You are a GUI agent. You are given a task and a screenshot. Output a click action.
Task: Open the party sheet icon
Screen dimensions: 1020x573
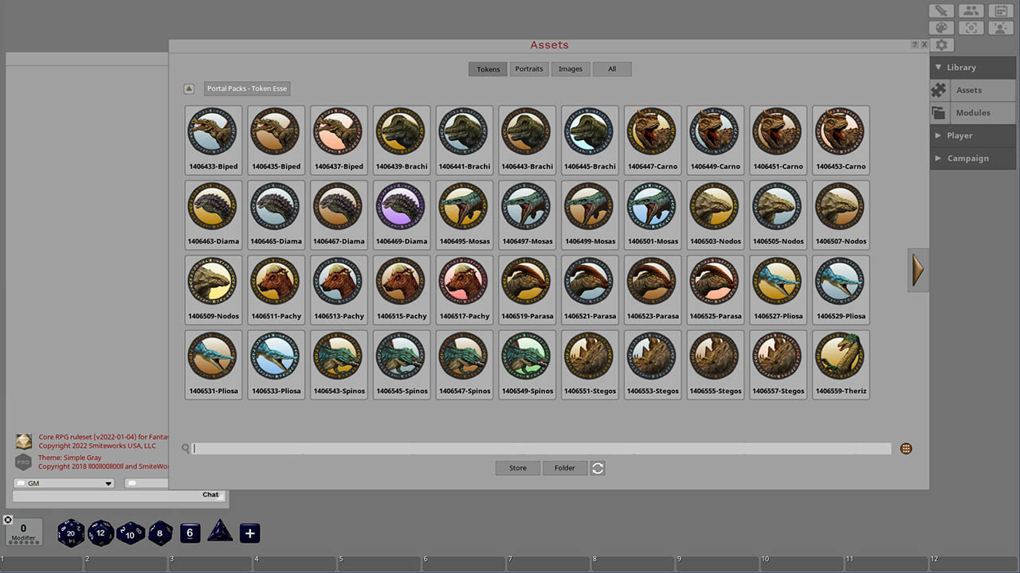971,10
